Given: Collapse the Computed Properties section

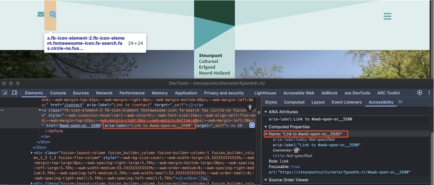Looking at the screenshot, I should click(266, 127).
